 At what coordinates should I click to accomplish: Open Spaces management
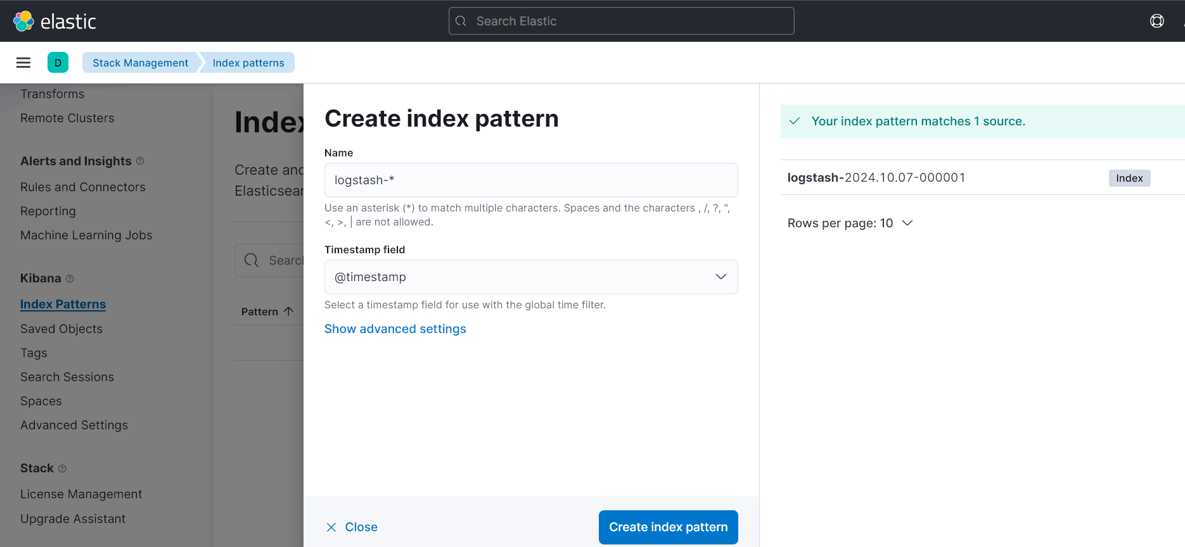point(41,401)
